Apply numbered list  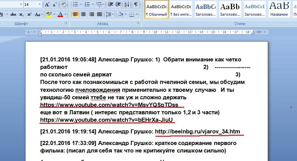pos(87,4)
